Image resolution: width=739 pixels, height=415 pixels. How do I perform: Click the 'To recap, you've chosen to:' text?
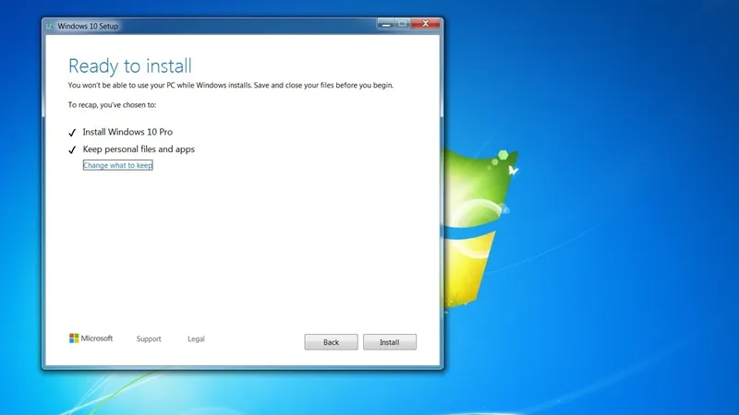(112, 104)
